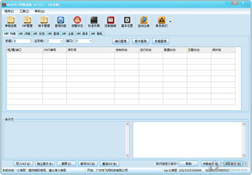Open the 板卡管理 card management icon
This screenshot has width=252, height=175.
click(44, 22)
